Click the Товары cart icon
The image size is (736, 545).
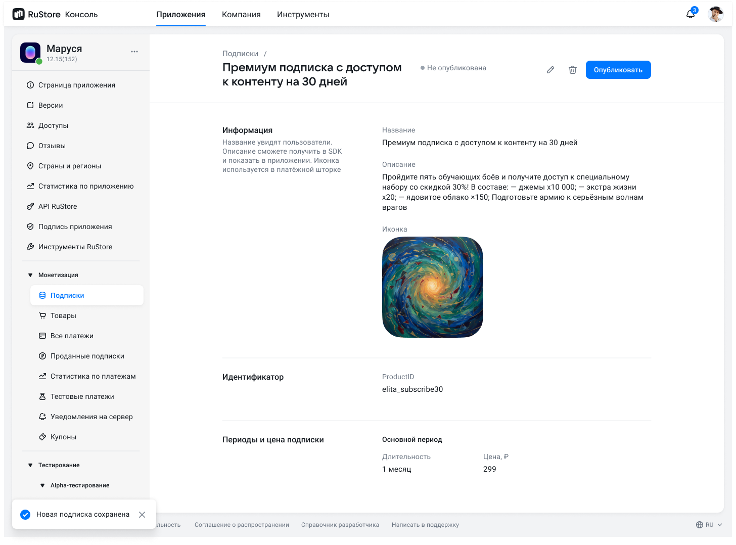point(42,315)
